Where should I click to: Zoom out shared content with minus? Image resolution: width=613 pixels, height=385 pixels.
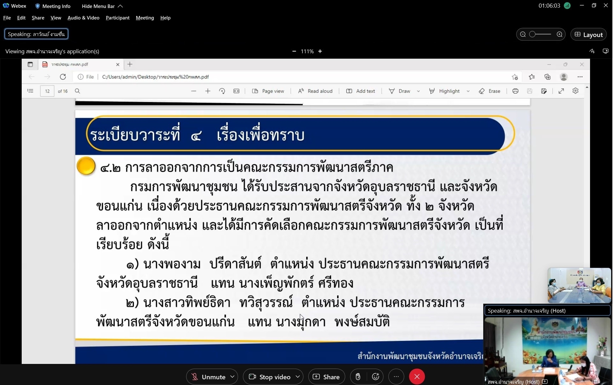pyautogui.click(x=294, y=51)
